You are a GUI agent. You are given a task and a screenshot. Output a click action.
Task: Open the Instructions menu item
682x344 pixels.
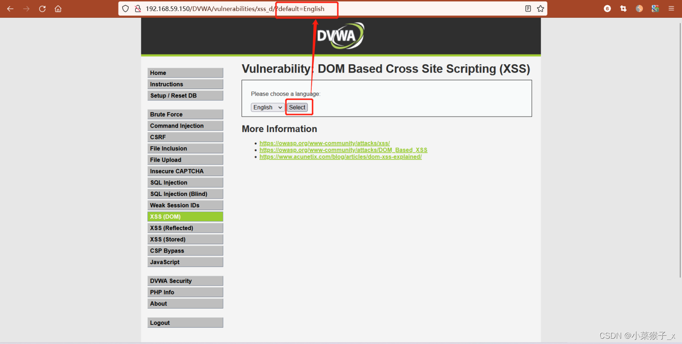[x=185, y=84]
